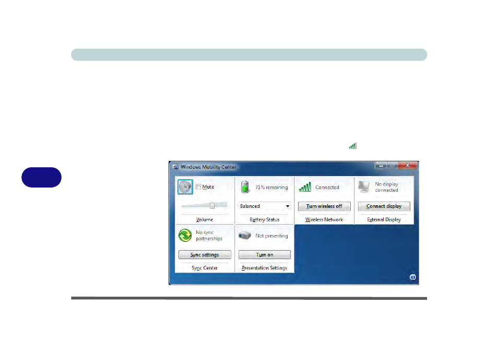Click the speaker volume icon

[x=185, y=187]
